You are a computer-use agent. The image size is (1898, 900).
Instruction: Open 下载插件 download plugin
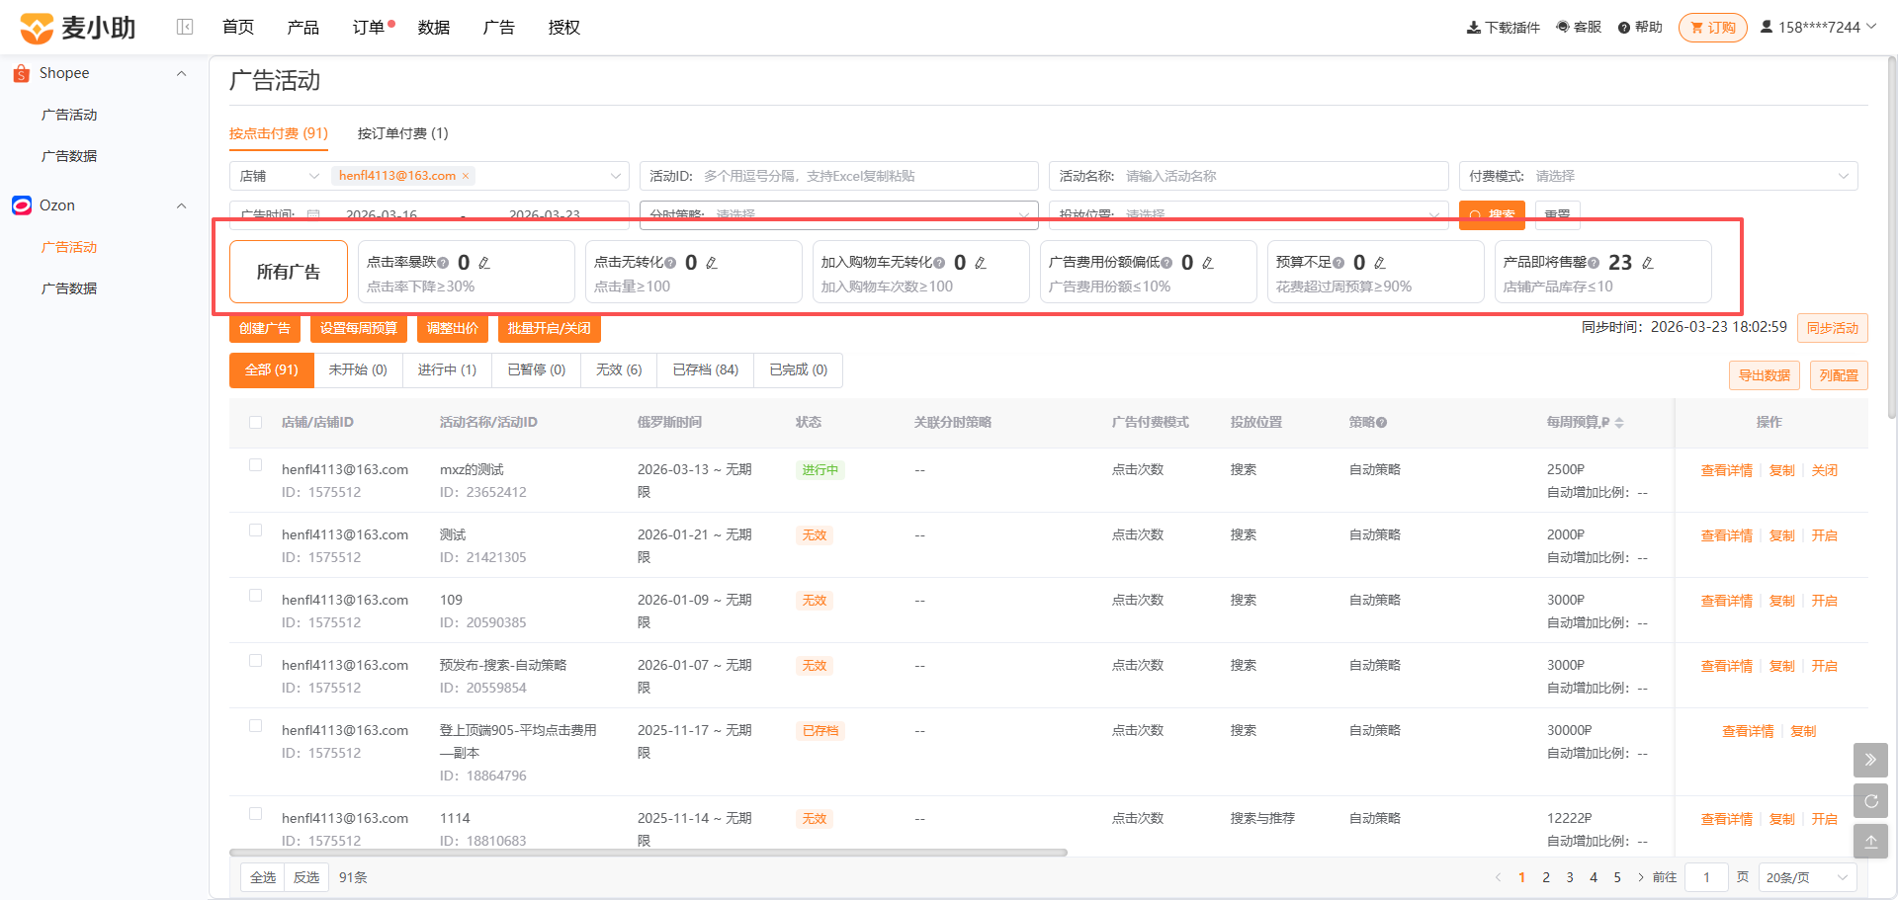[1503, 28]
